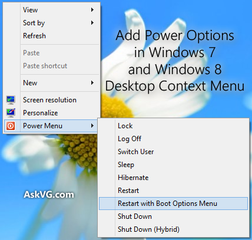The height and width of the screenshot is (240, 252).
Task: Expand the View submenu arrow
Action: (x=92, y=10)
